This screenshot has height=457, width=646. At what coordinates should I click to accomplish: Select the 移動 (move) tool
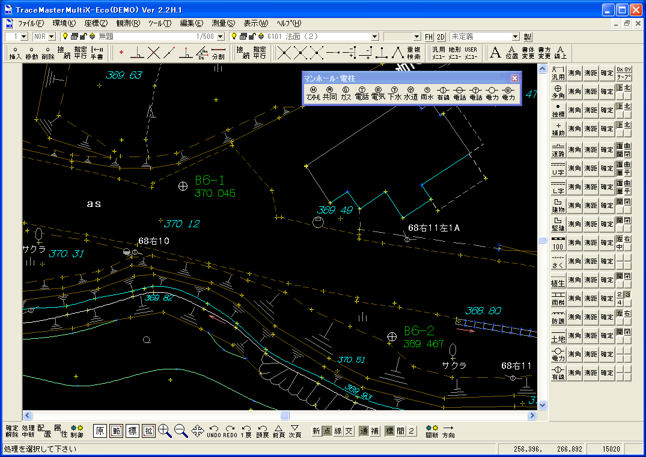(x=31, y=53)
